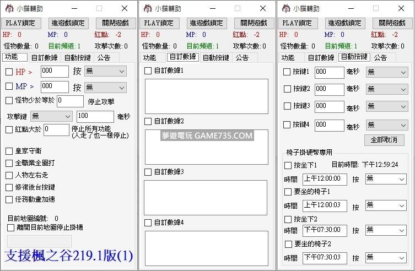Expand the 按鍵2 key dropdown
This screenshot has height=271, width=415.
click(387, 89)
